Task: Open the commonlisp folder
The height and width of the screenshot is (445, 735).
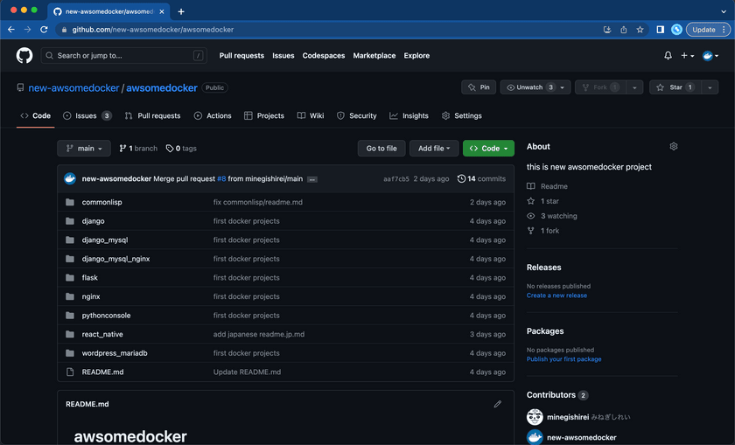Action: coord(101,202)
